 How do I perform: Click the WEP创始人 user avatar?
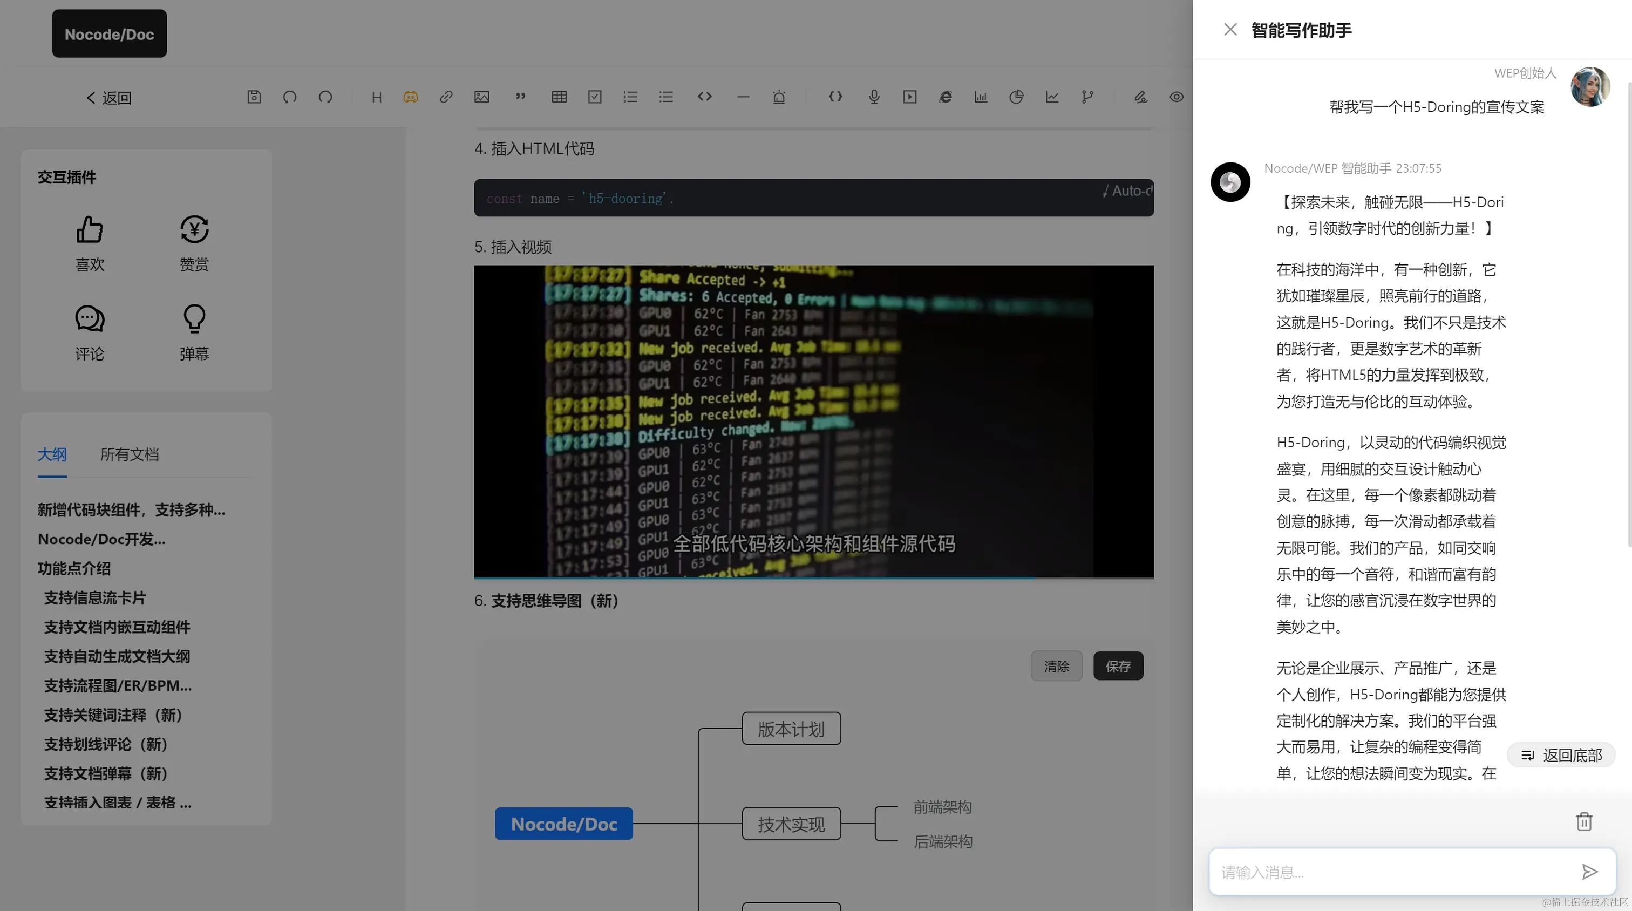(1590, 87)
